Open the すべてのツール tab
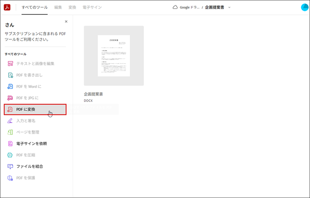The width and height of the screenshot is (310, 198). pyautogui.click(x=34, y=7)
